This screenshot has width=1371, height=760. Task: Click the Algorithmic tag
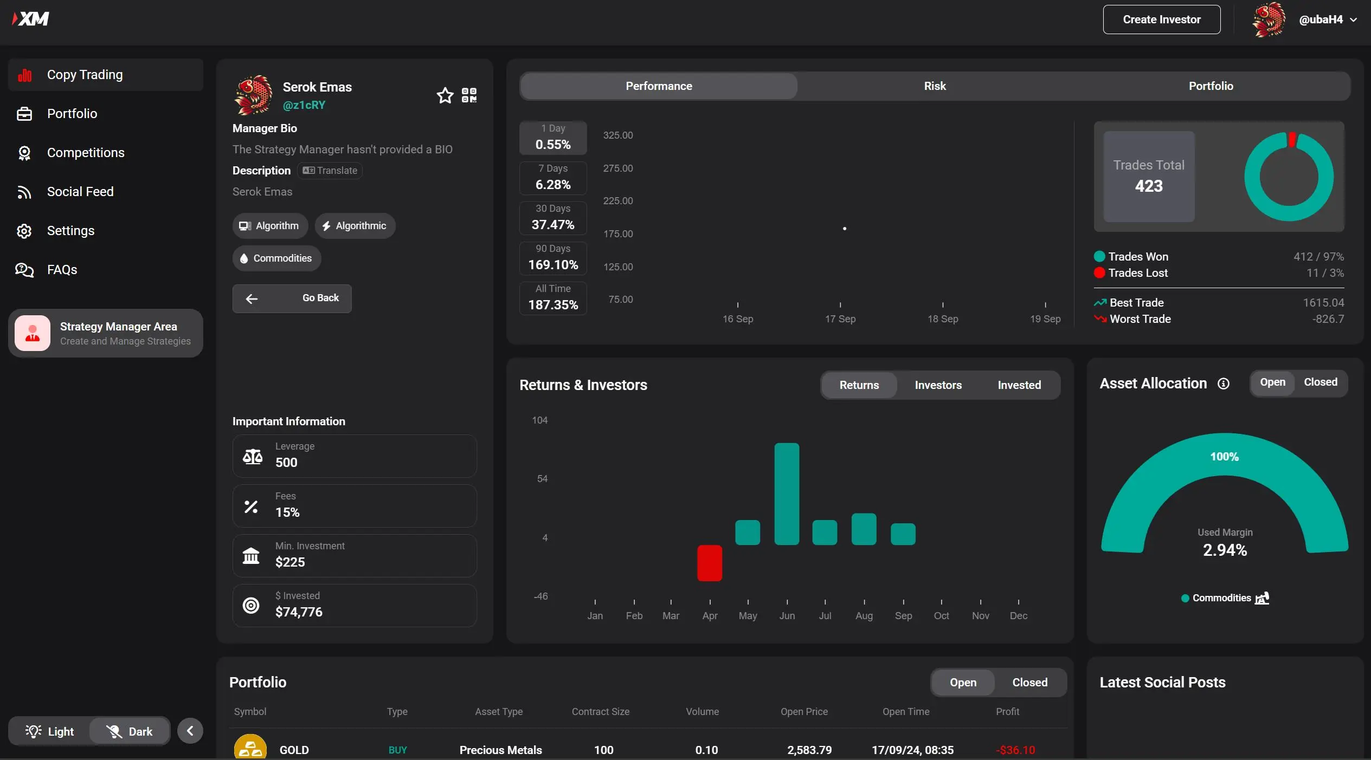click(x=355, y=226)
